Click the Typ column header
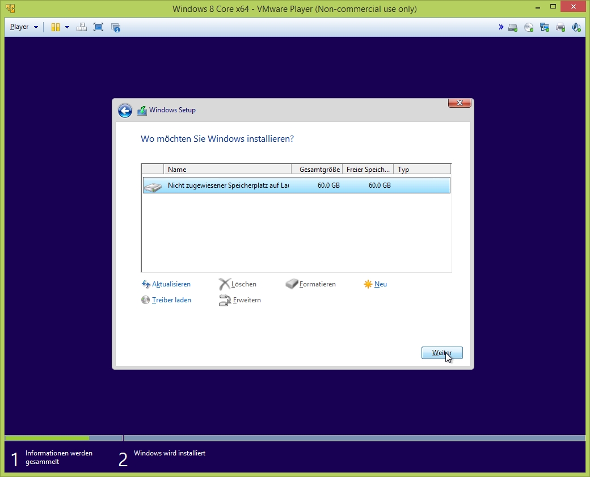The image size is (590, 477). (x=422, y=169)
